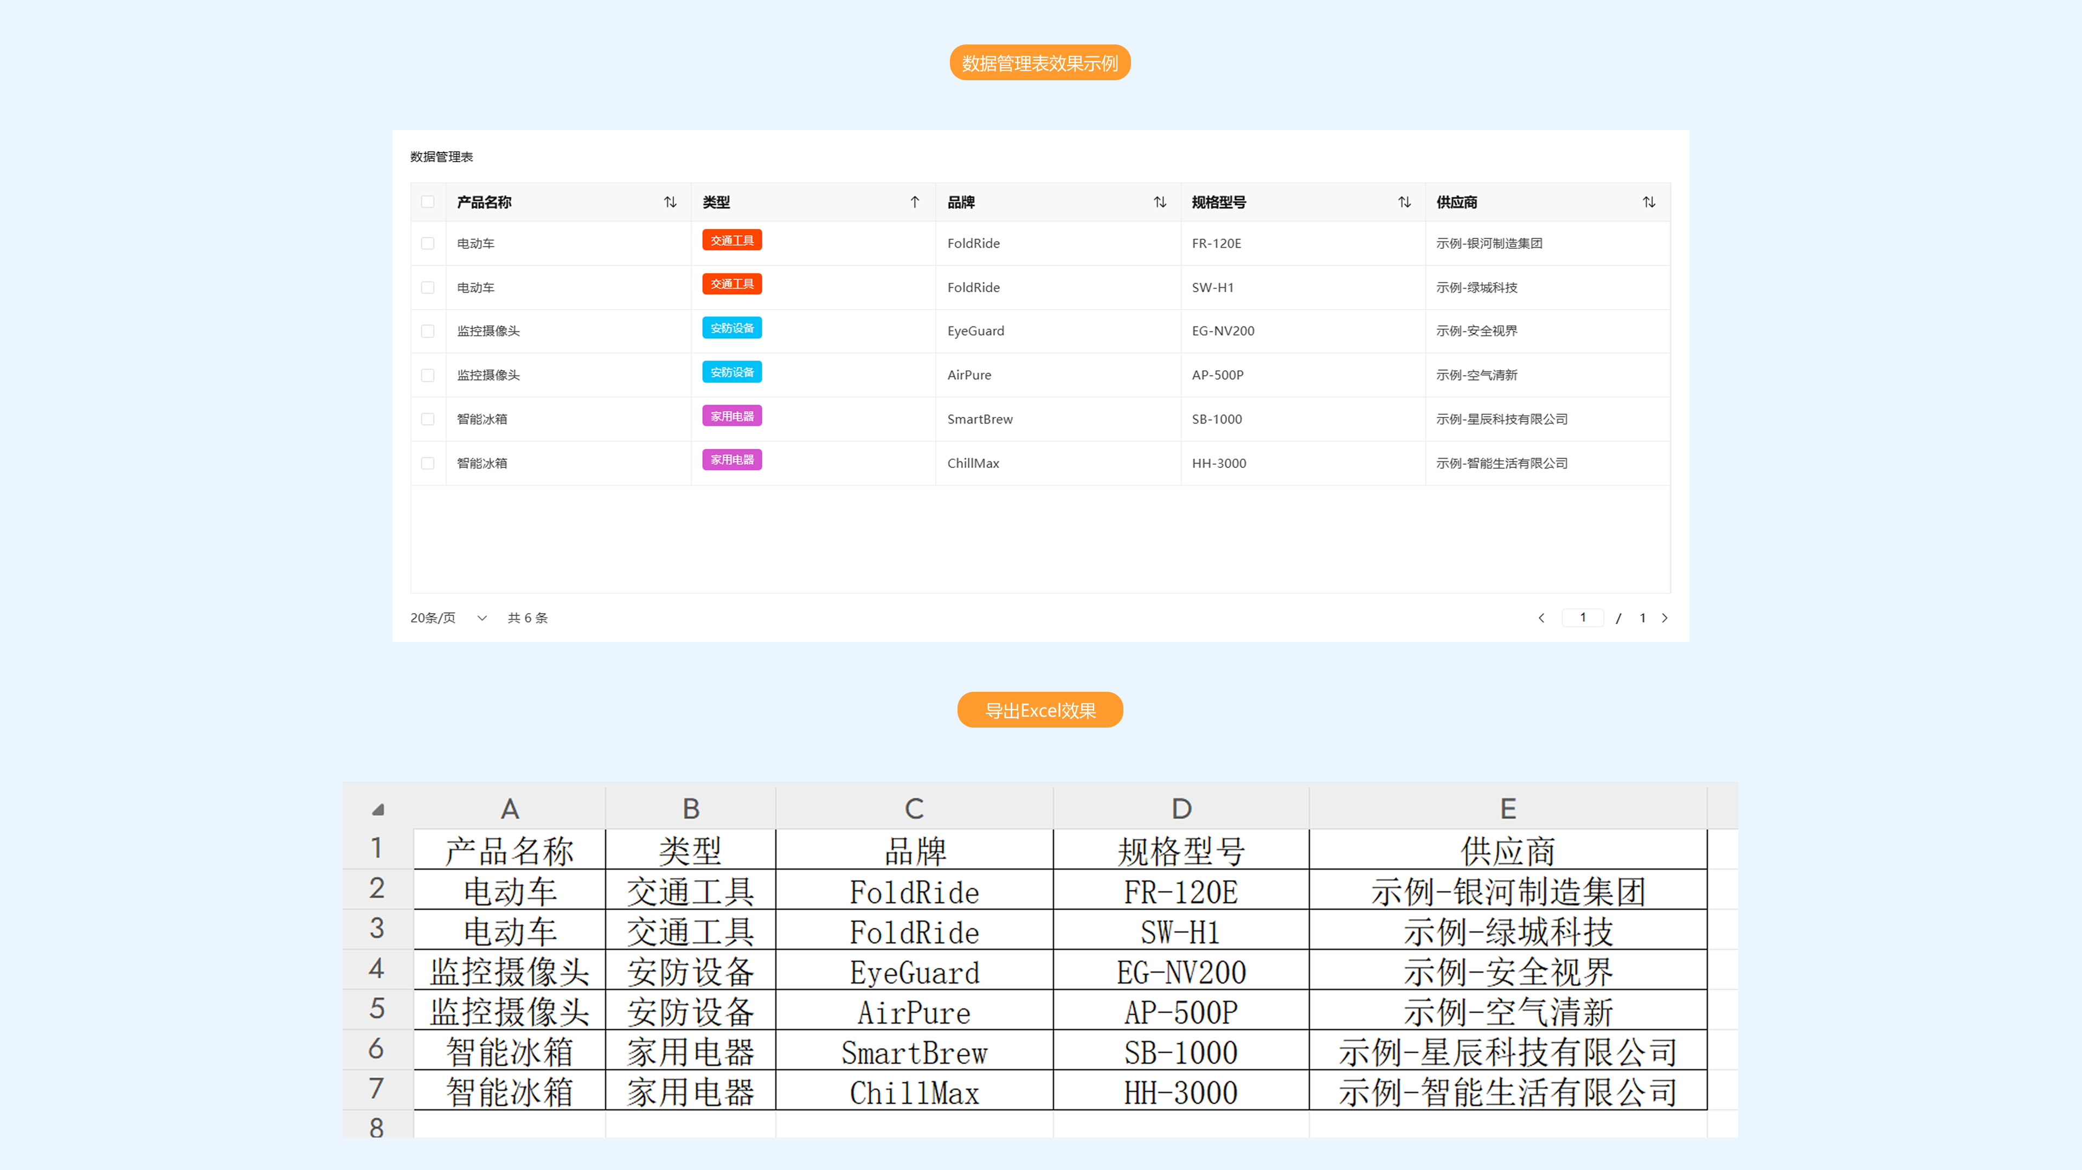
Task: Click the 共 6 条 total count
Action: tap(528, 618)
